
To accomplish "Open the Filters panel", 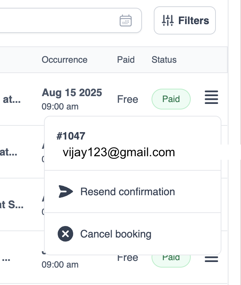I will (185, 20).
